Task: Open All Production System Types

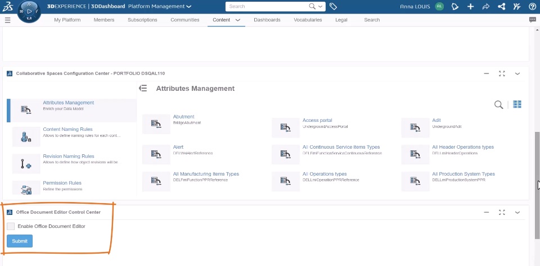Action: [x=463, y=174]
